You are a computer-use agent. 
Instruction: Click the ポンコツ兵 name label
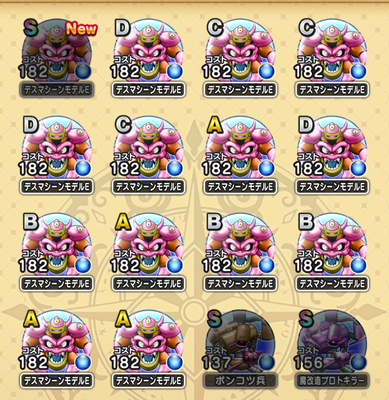tap(240, 381)
